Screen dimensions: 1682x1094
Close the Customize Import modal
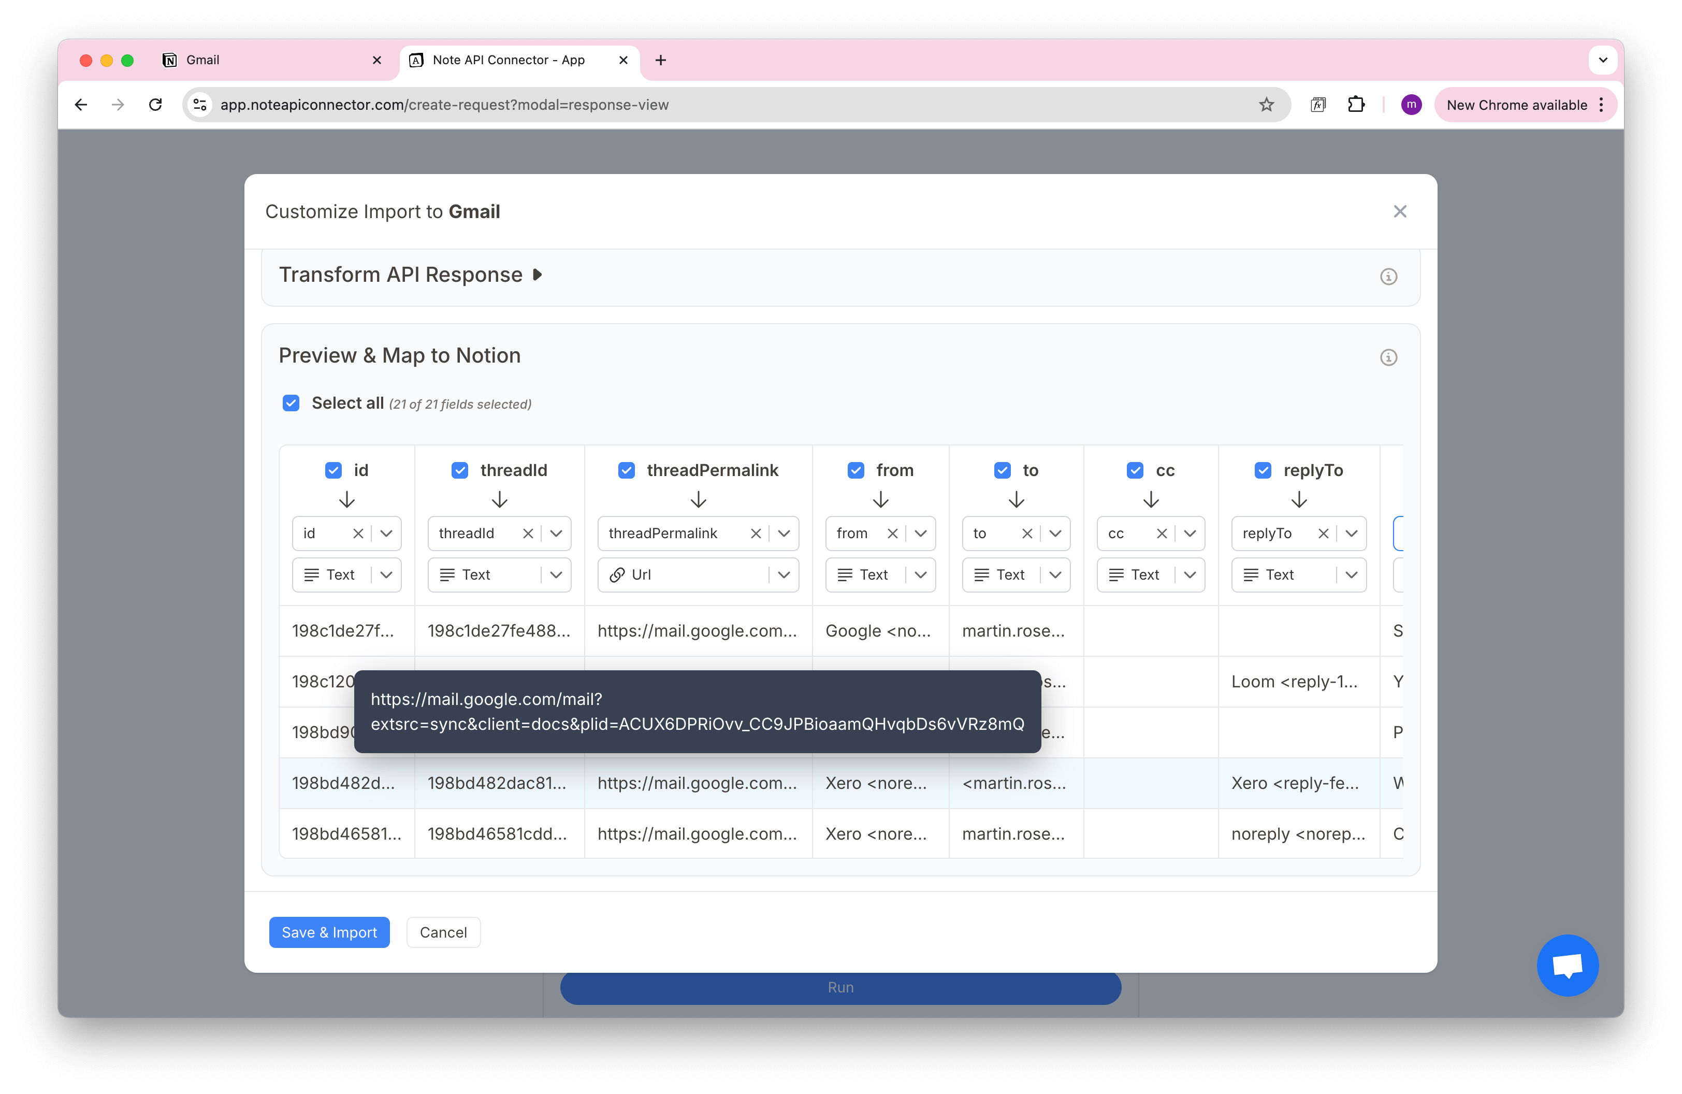pyautogui.click(x=1400, y=211)
